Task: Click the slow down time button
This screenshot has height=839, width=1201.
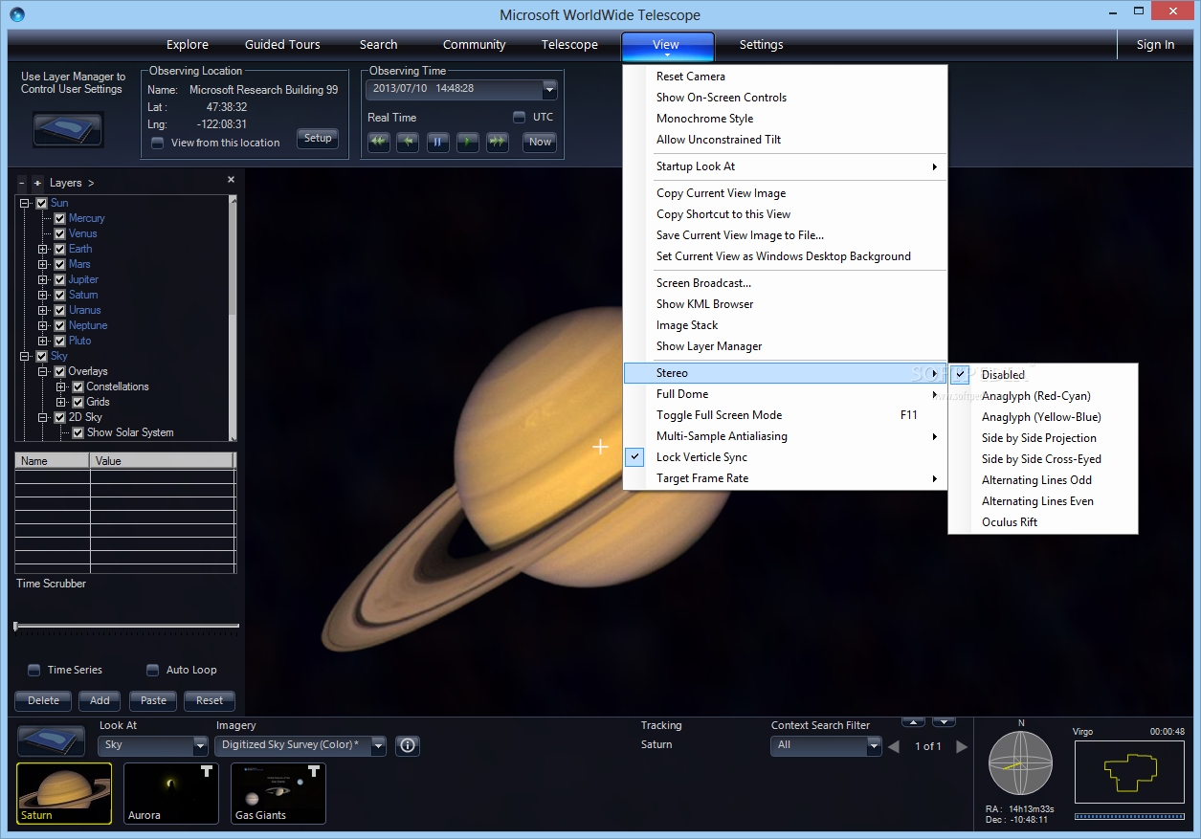Action: 409,142
